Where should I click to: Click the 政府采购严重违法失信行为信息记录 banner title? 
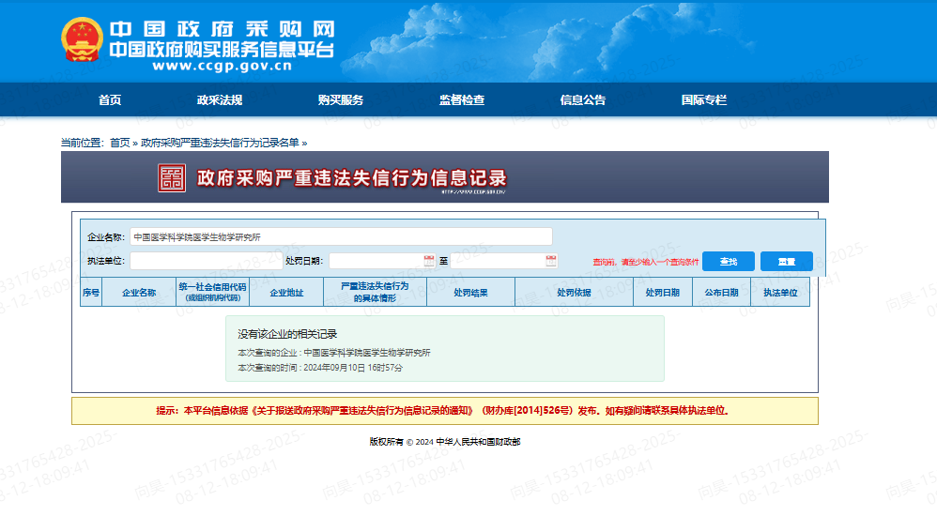351,178
